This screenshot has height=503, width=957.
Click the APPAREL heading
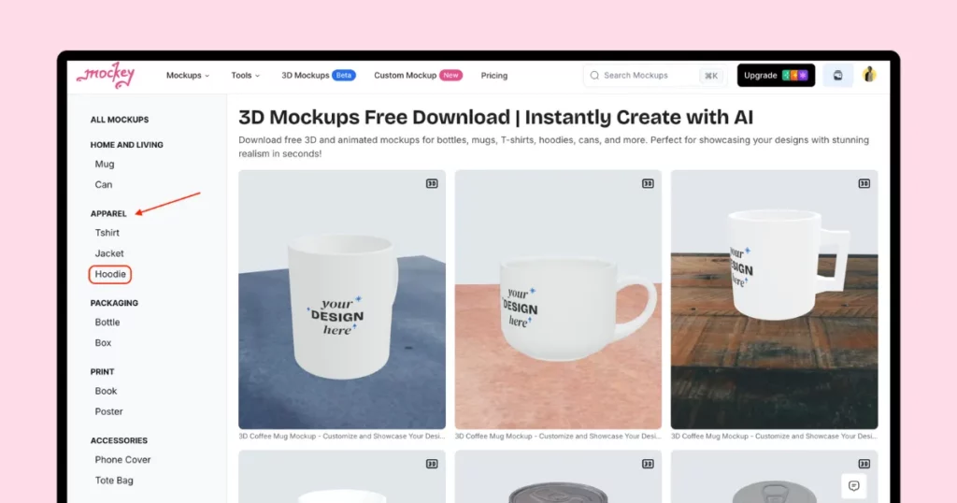tap(108, 214)
